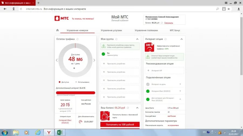This screenshot has width=243, height=136.
Task: Open the Yandex home button
Action: coord(14,9)
